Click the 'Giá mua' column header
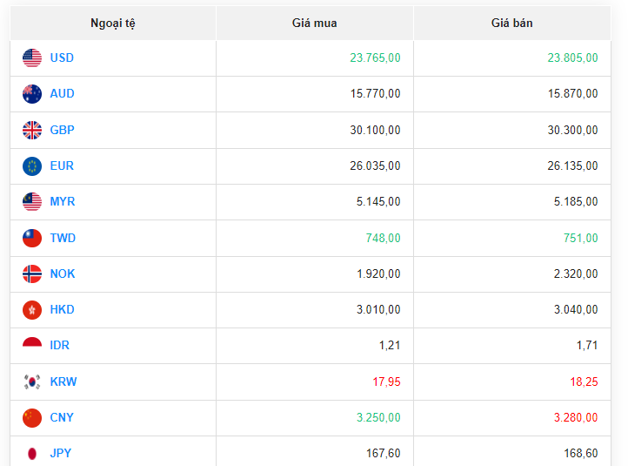Image resolution: width=628 pixels, height=466 pixels. 314,24
